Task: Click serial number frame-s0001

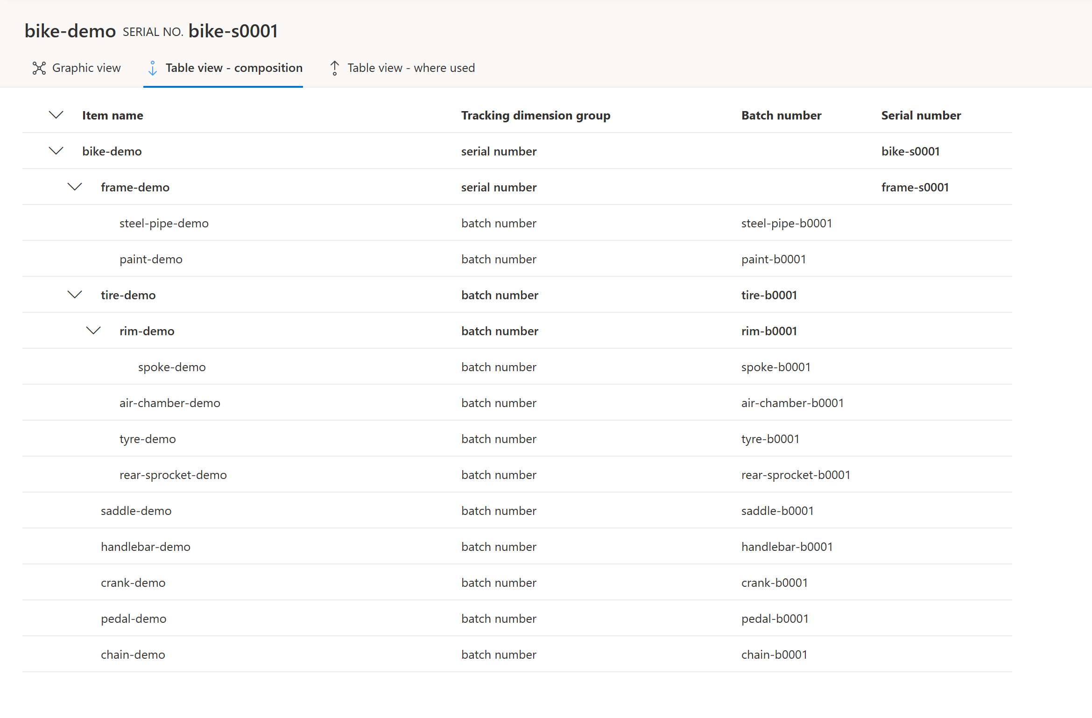Action: [915, 187]
